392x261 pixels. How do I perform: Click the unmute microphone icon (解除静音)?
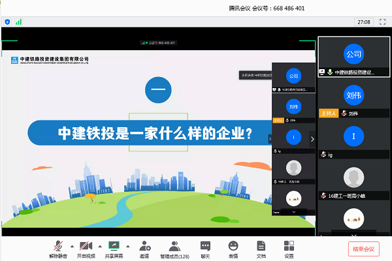(x=57, y=246)
